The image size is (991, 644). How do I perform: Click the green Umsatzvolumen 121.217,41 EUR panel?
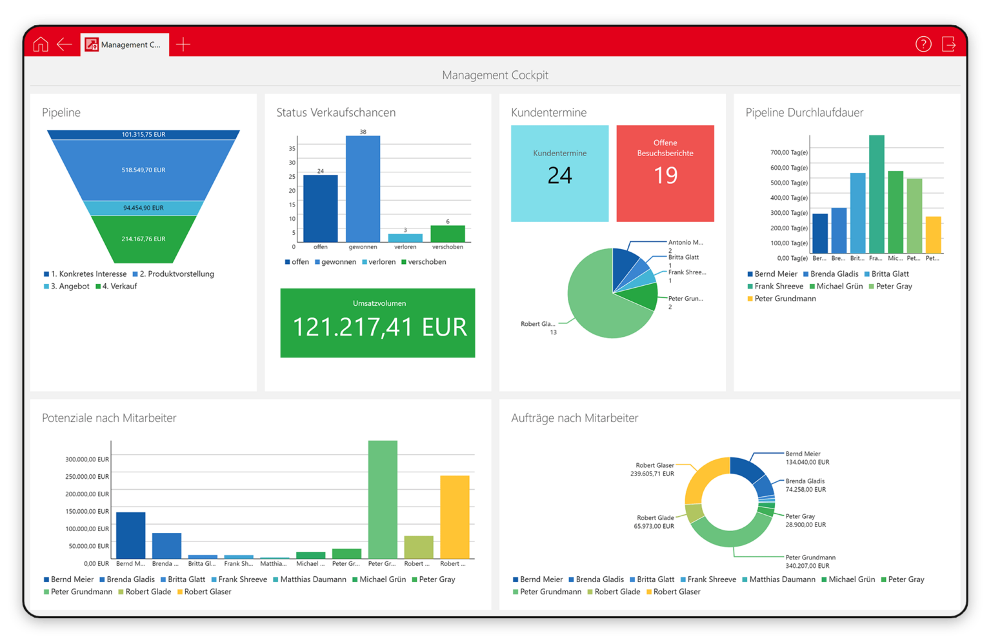[x=377, y=323]
